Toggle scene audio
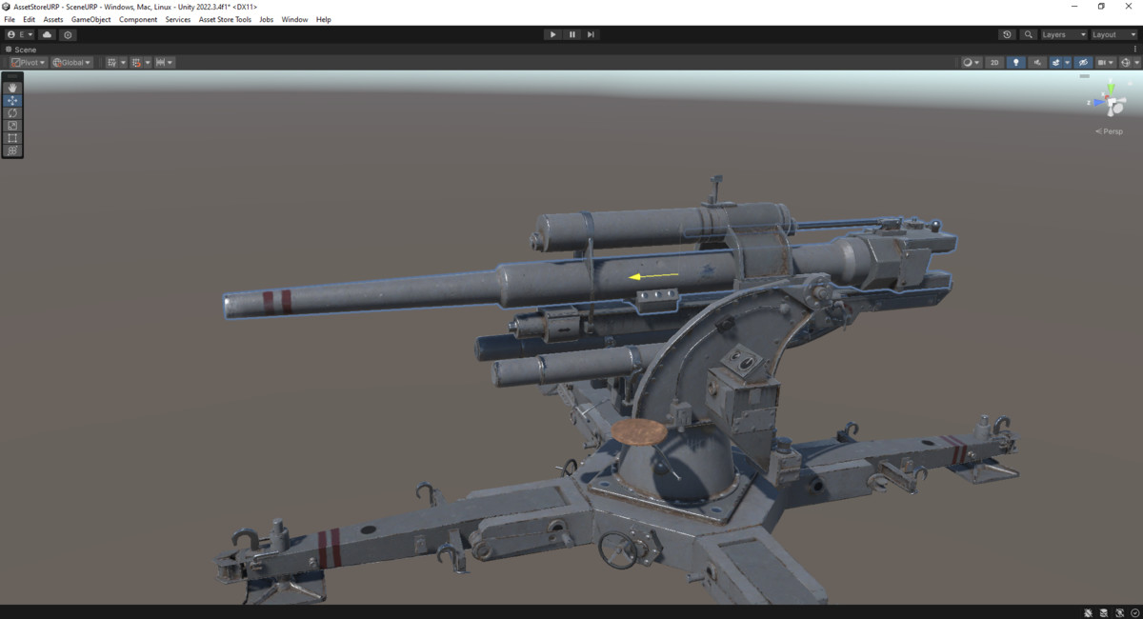The image size is (1143, 619). (1037, 62)
